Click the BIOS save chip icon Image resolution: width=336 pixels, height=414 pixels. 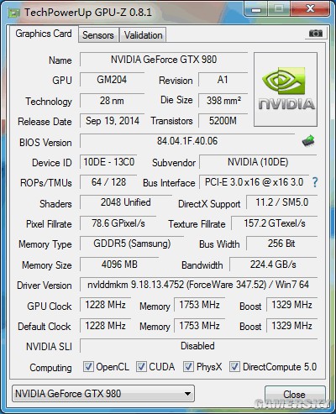(308, 141)
